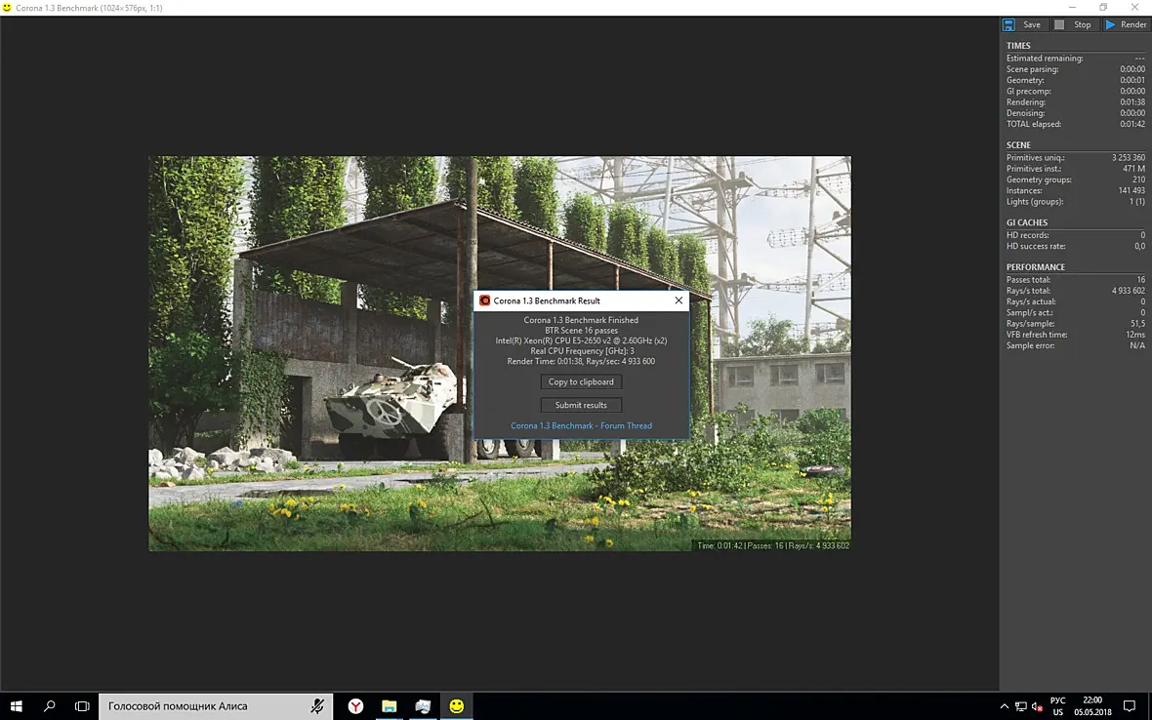This screenshot has height=720, width=1152.
Task: Click the Geometry groups value 210
Action: 1138,180
